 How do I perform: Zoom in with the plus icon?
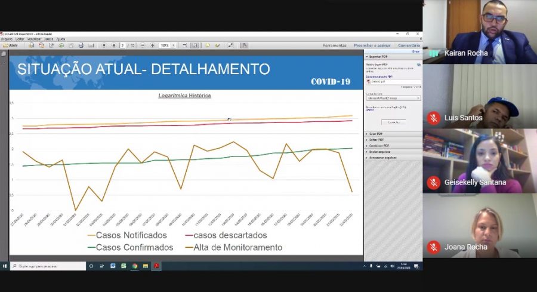coord(152,45)
